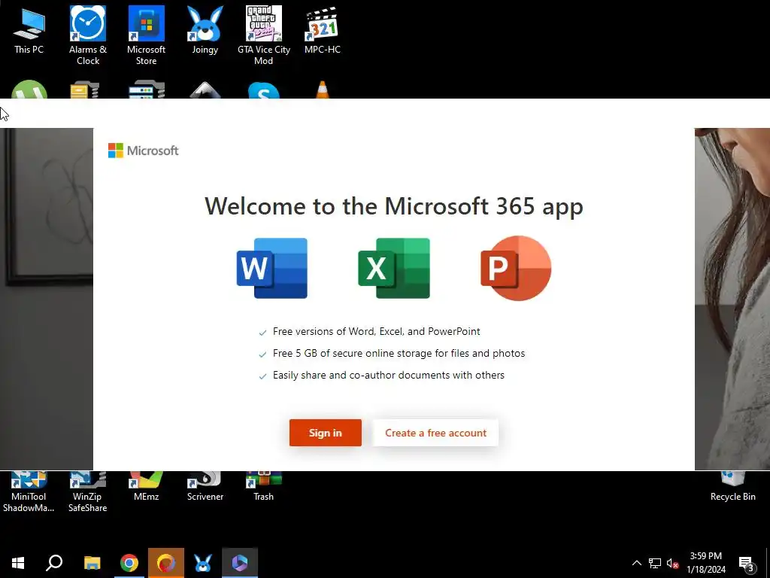Switch to Microsoft 365 taskbar app

[x=240, y=563]
